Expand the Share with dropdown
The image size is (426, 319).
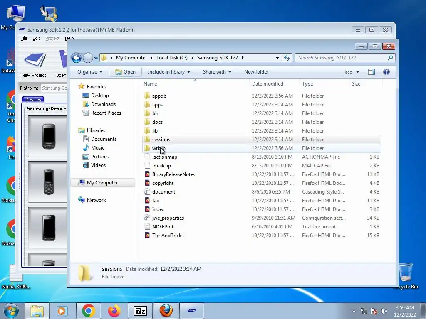[x=217, y=72]
